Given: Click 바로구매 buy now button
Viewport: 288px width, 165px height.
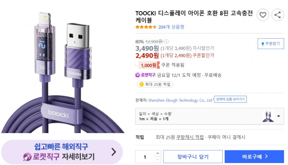Looking at the screenshot, I should 254,157.
